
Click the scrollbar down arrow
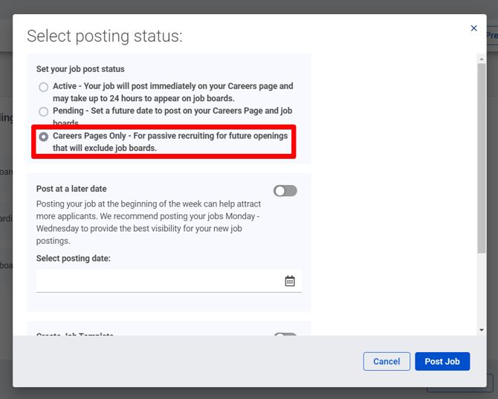(x=482, y=330)
